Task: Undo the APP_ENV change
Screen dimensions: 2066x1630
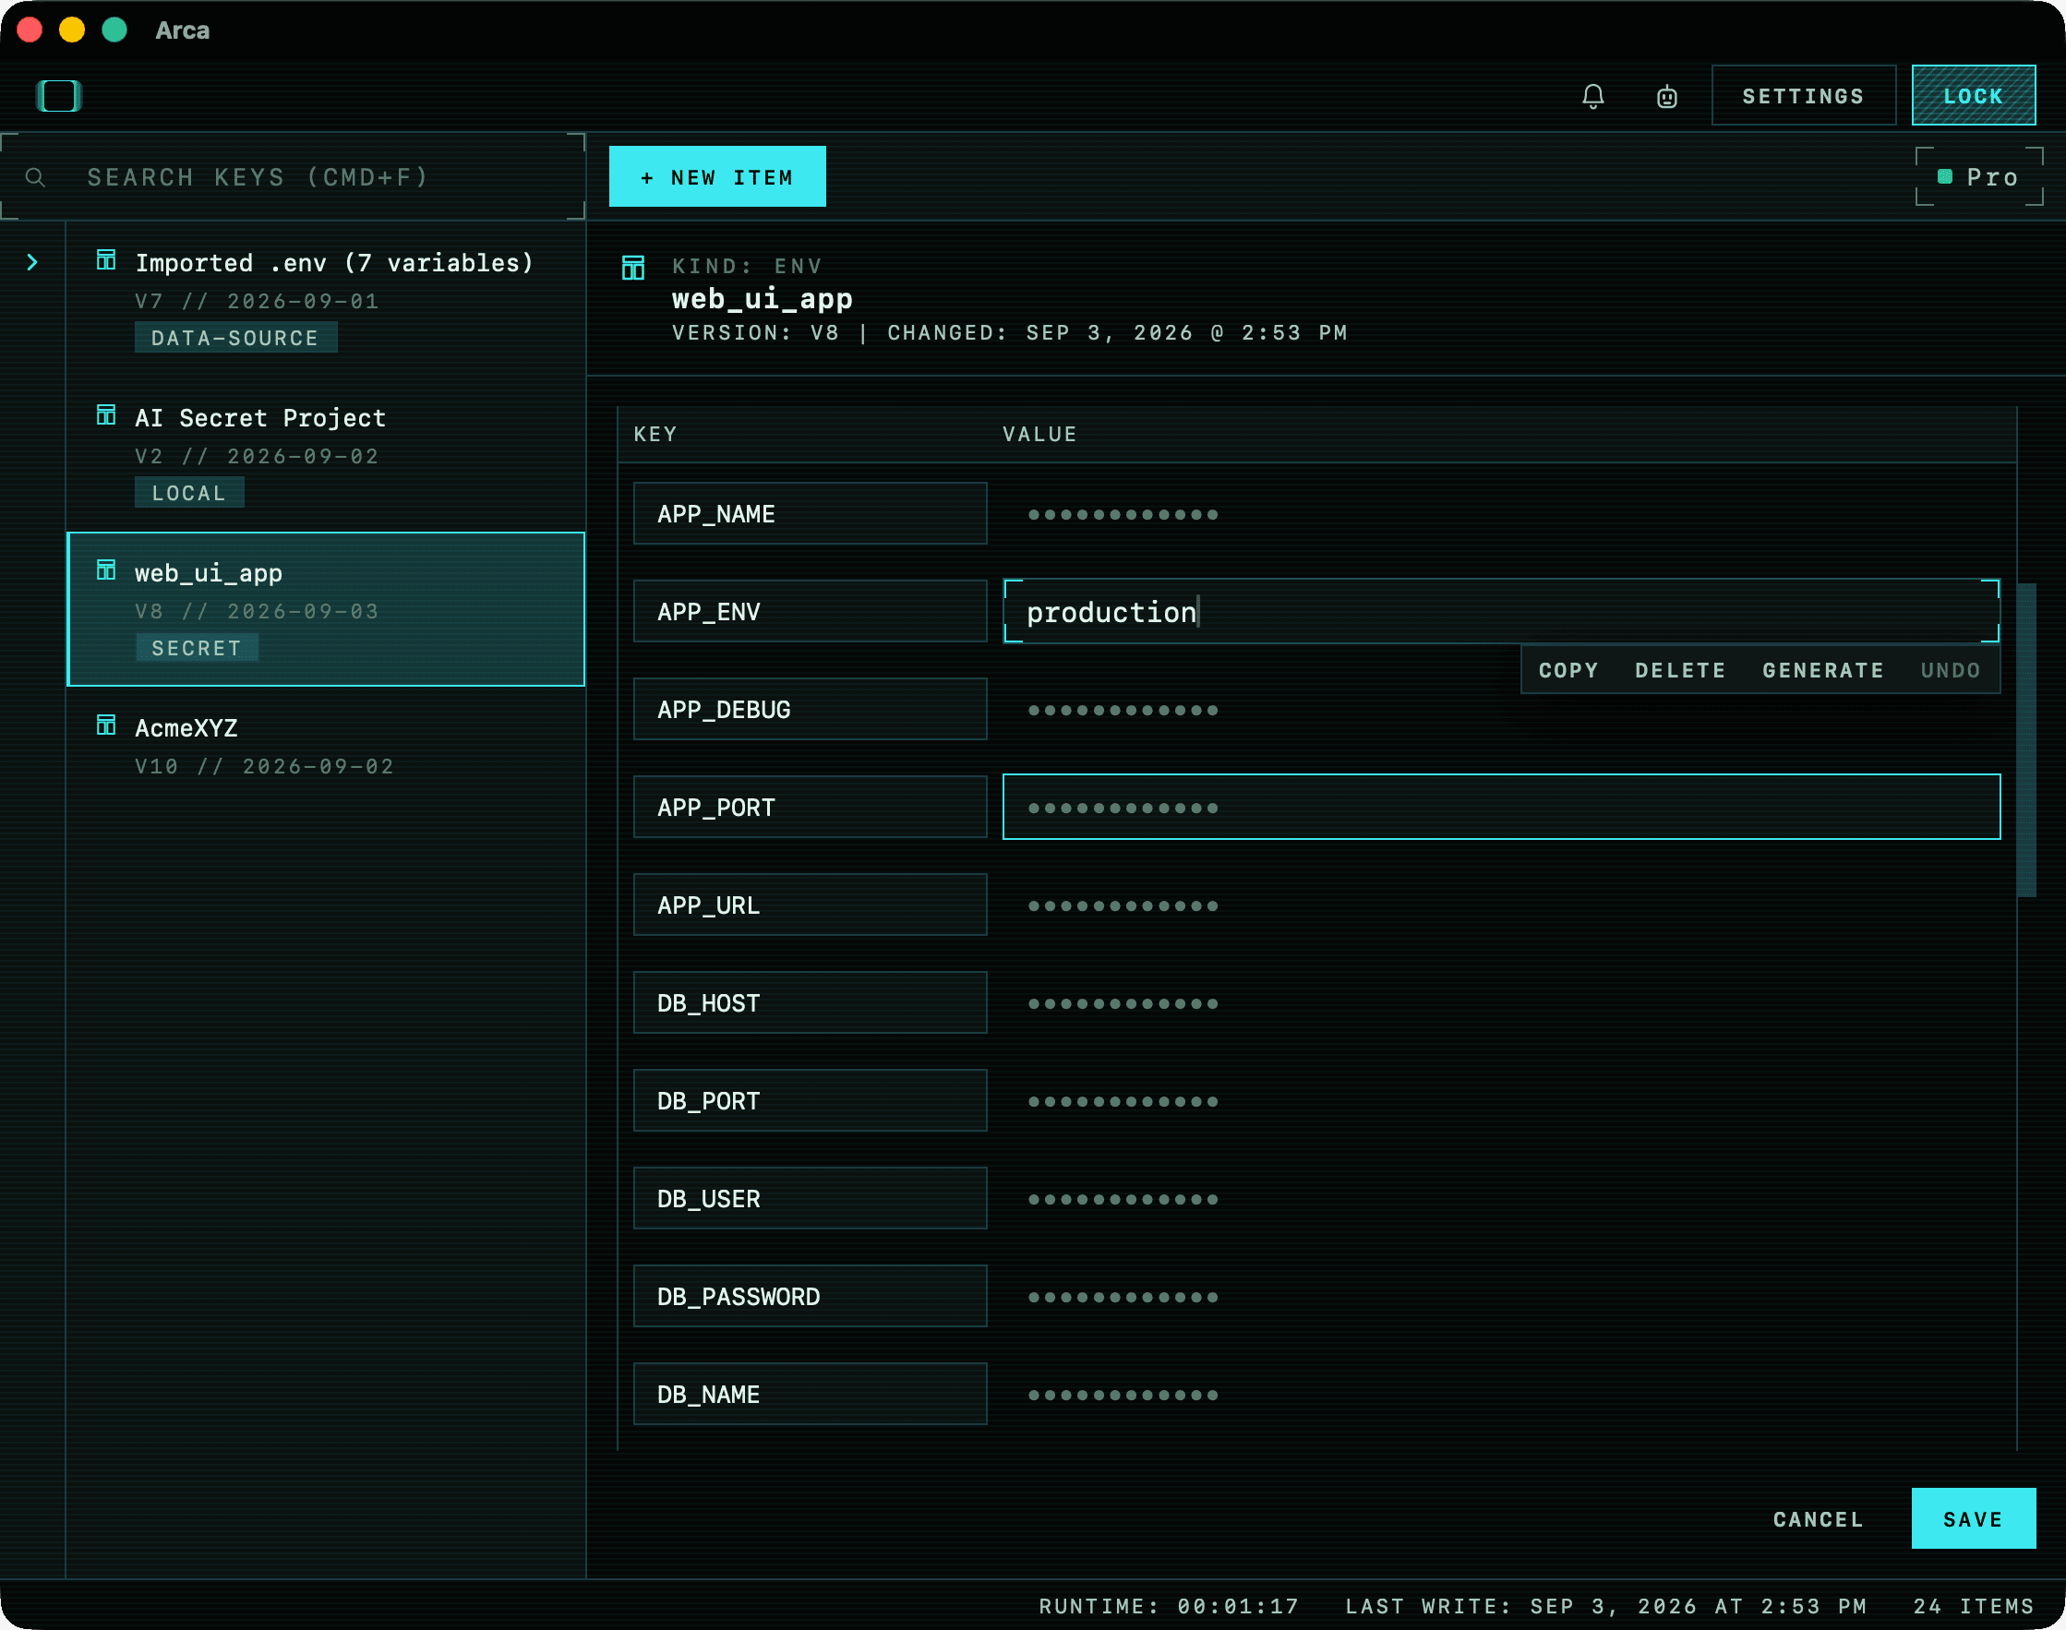Action: [x=1950, y=670]
